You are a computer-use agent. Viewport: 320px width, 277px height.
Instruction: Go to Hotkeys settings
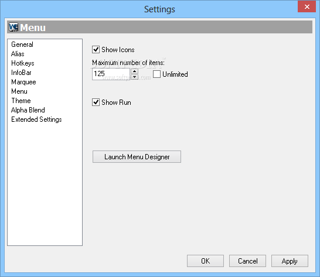23,63
